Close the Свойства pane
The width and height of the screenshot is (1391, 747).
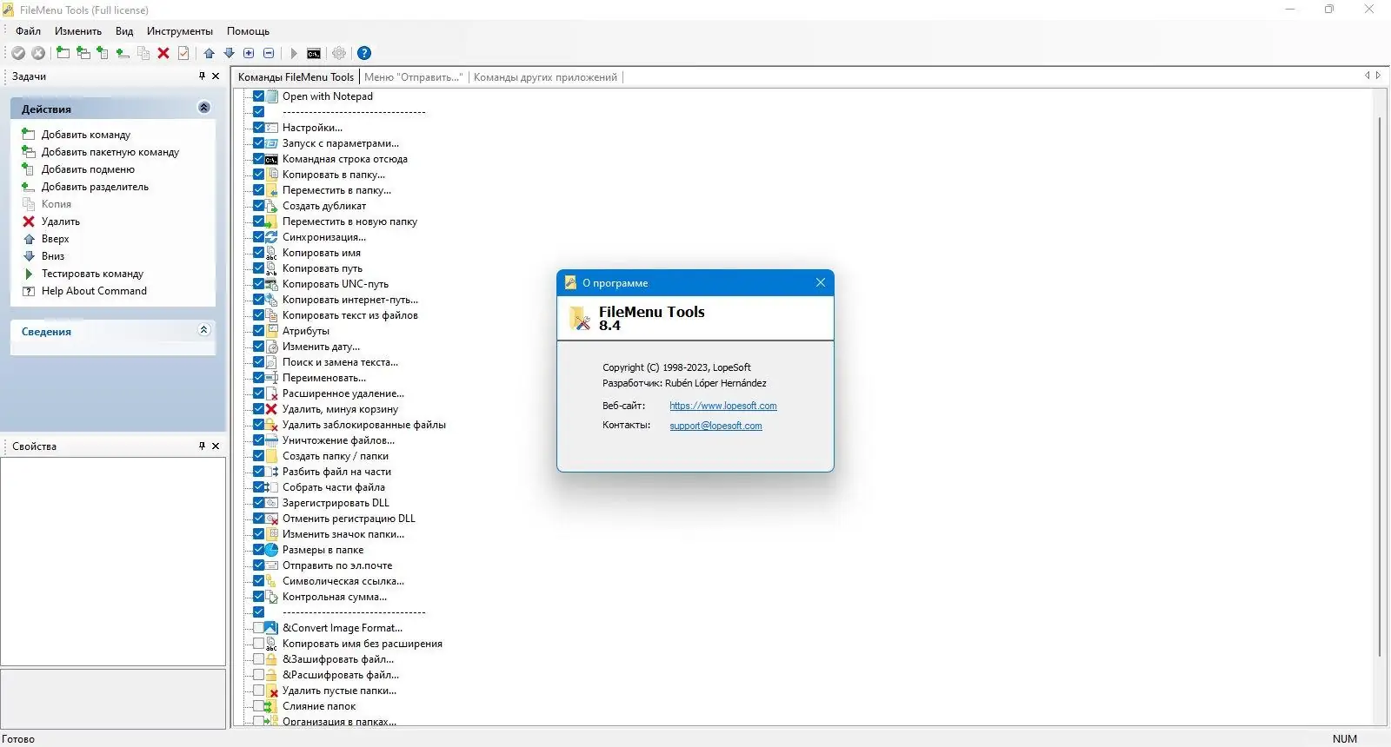216,446
